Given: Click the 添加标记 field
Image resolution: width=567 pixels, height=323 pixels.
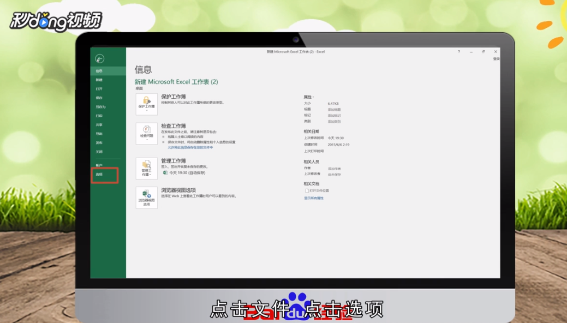Looking at the screenshot, I should pyautogui.click(x=334, y=116).
